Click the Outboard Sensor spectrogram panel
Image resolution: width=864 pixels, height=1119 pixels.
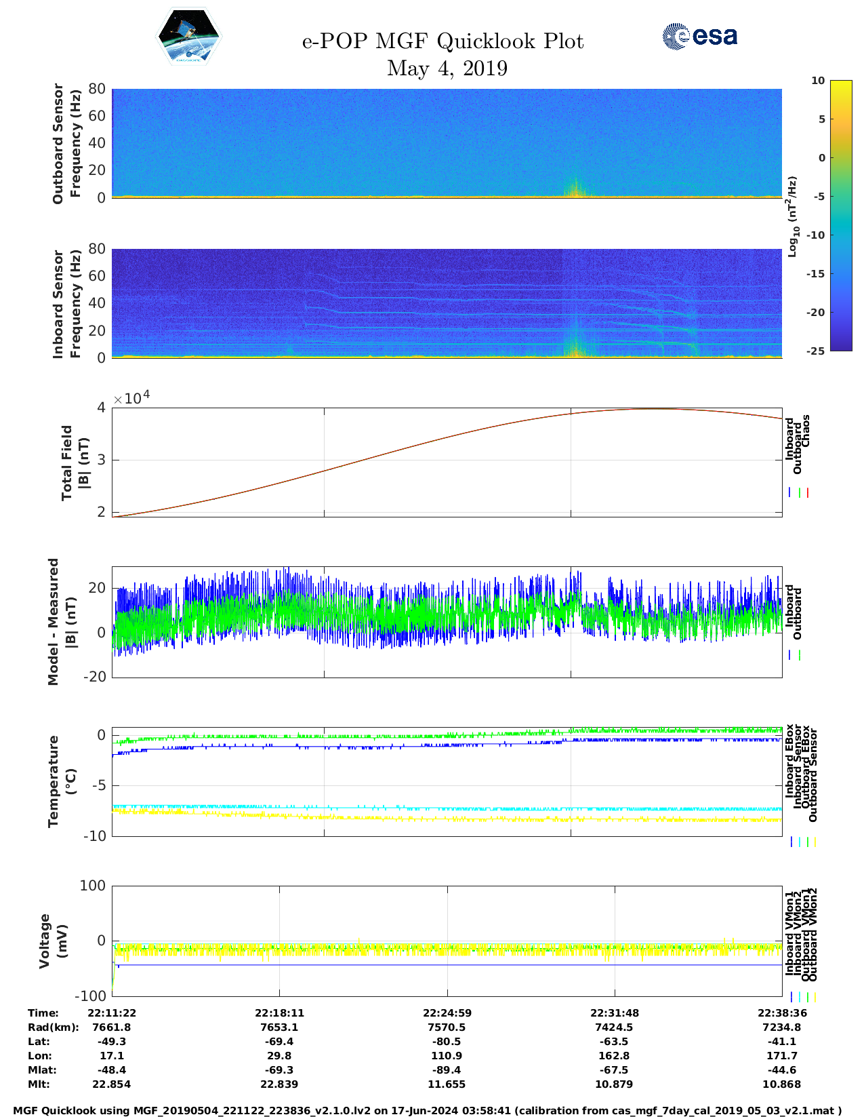pyautogui.click(x=447, y=143)
